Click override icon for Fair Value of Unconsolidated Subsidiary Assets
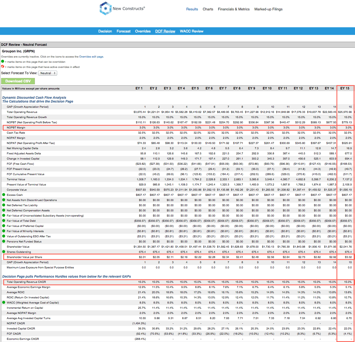The width and height of the screenshot is (355, 342). (4, 215)
